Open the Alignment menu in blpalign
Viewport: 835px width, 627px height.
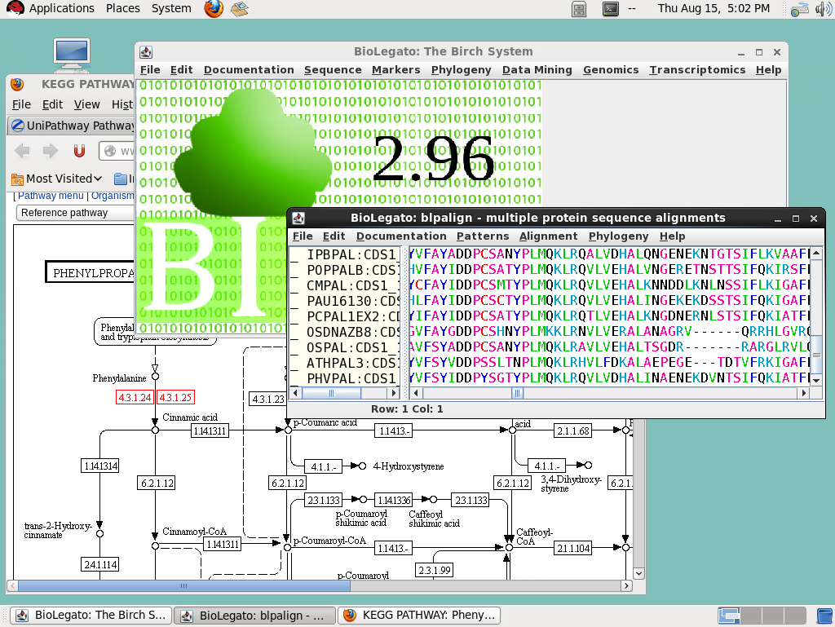pyautogui.click(x=548, y=236)
